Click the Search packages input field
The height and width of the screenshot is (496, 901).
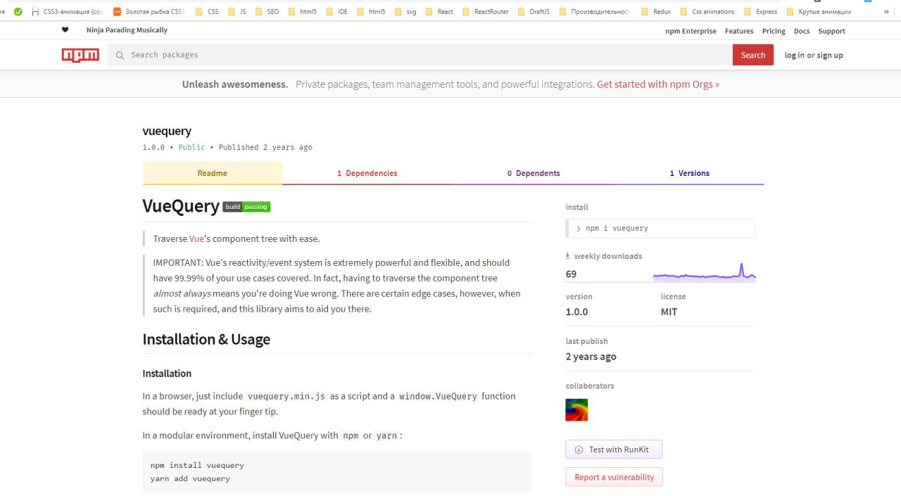click(x=420, y=55)
